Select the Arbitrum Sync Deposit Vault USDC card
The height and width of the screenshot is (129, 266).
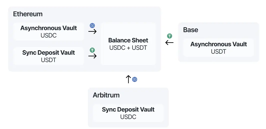click(128, 113)
